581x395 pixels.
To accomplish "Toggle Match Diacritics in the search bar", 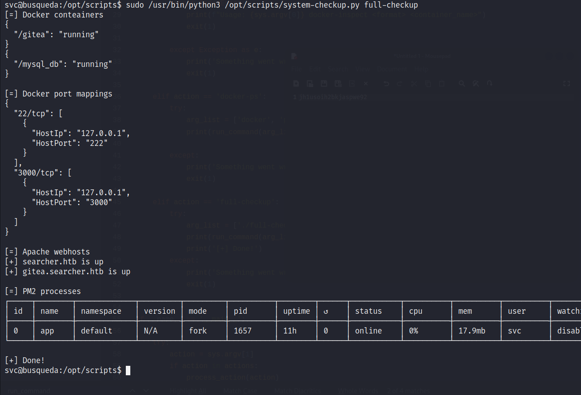I will [297, 391].
